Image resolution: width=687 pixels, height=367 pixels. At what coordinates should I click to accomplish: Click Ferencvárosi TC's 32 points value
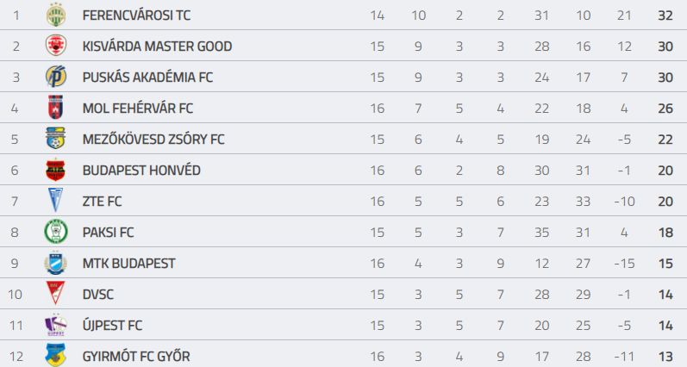[665, 16]
